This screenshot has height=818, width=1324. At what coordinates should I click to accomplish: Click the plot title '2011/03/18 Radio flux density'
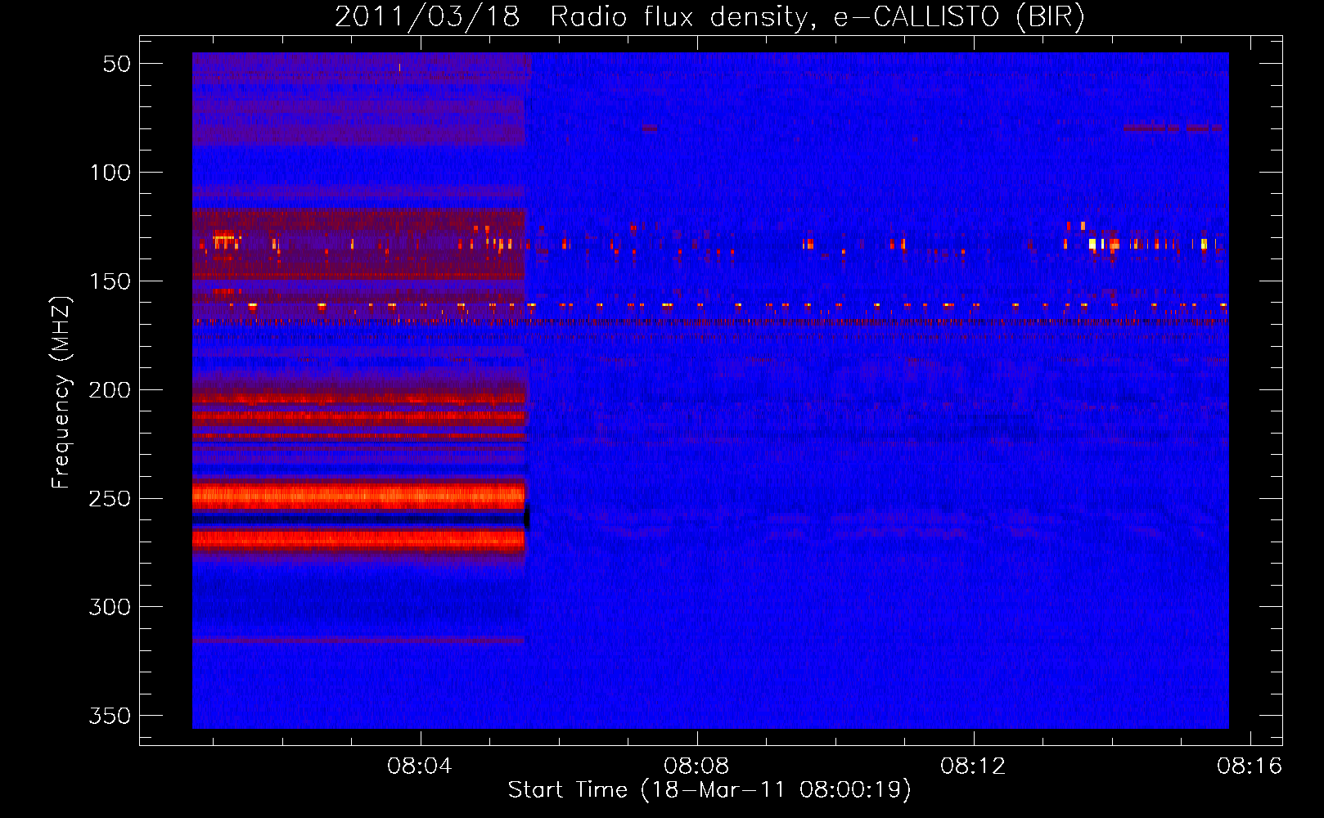570,16
